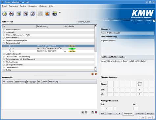Viewport: 156px width, 120px height.
Task: Click the red X icon below Vorauswahl
Action: [x=96, y=112]
